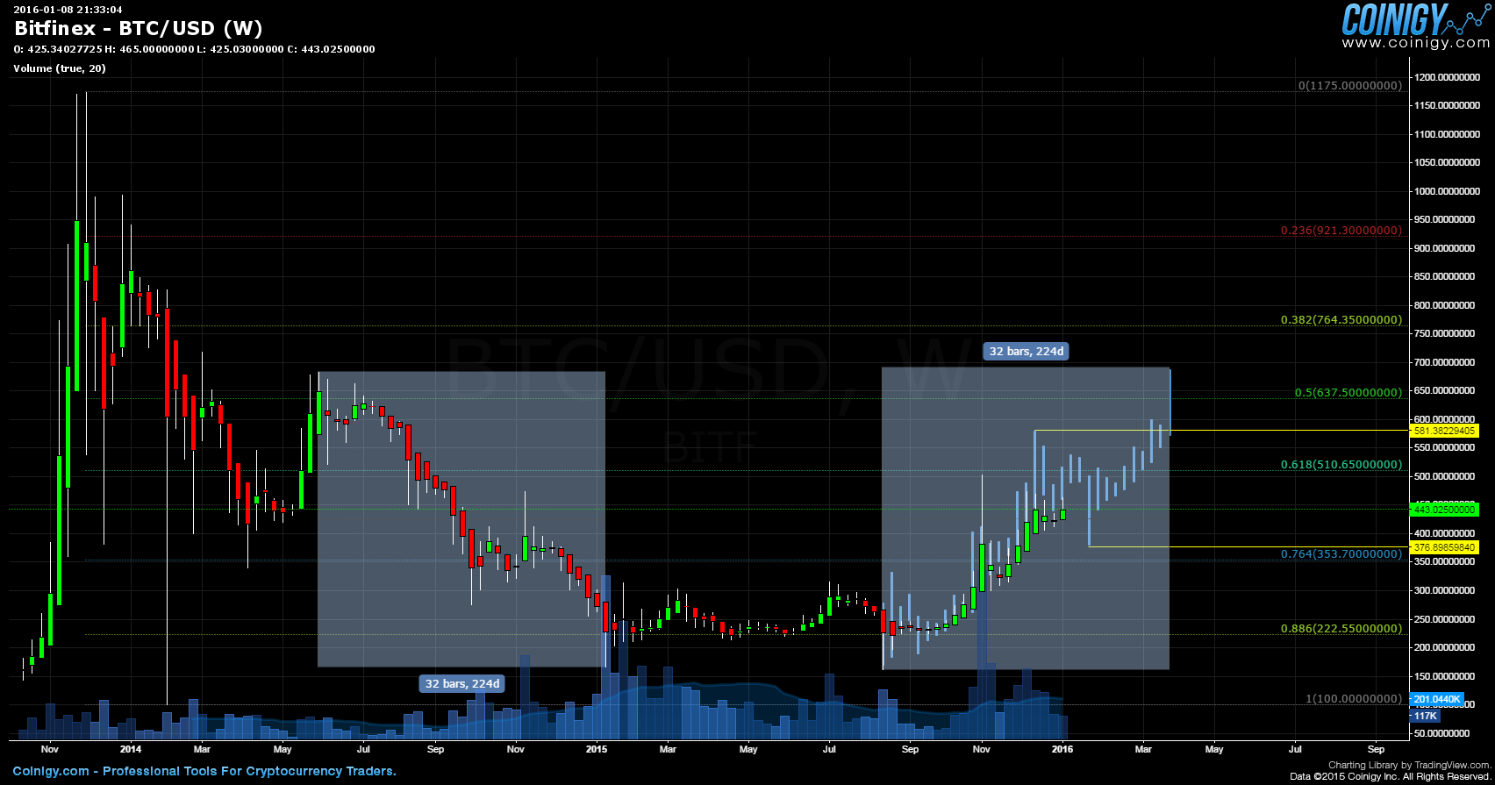
Task: Open the Charting Library by TradingView.com credit
Action: point(1409,766)
